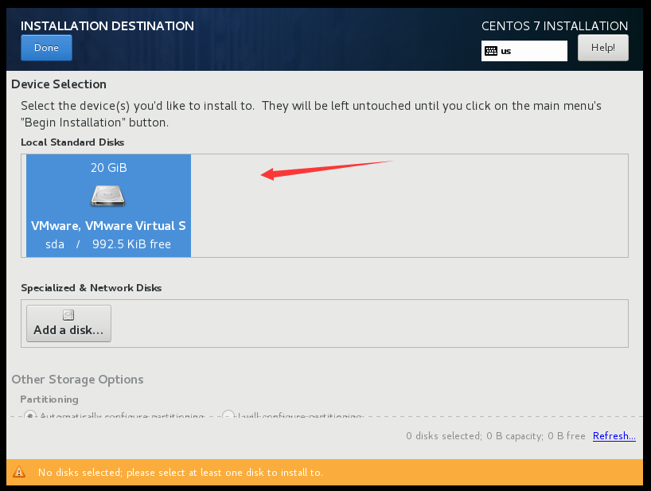
Task: Click the blue Done button
Action: point(46,48)
